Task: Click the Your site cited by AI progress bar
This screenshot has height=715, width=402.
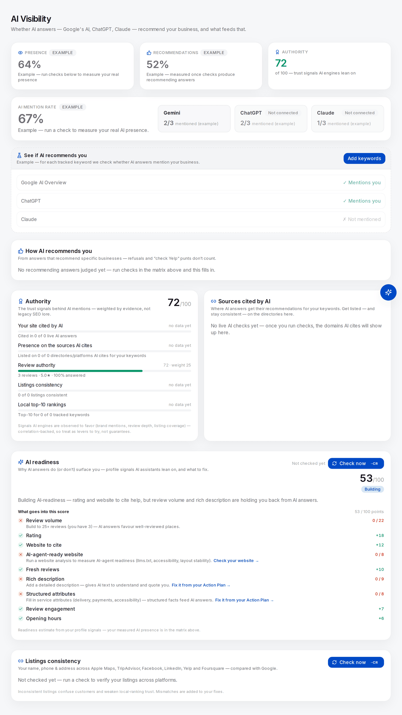Action: click(x=104, y=332)
